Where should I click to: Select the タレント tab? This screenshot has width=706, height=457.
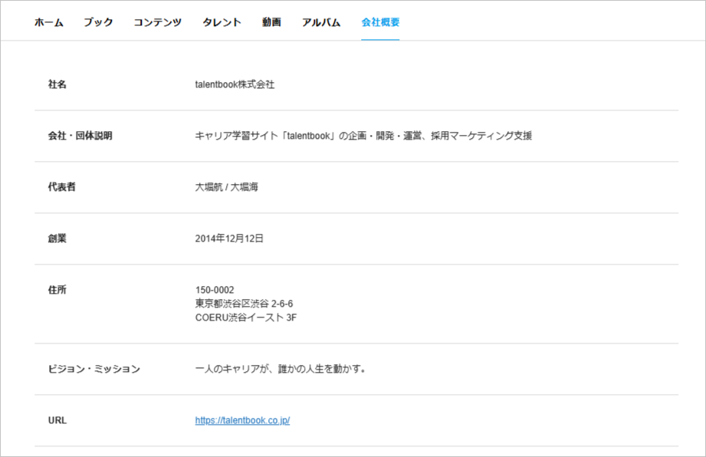[222, 22]
